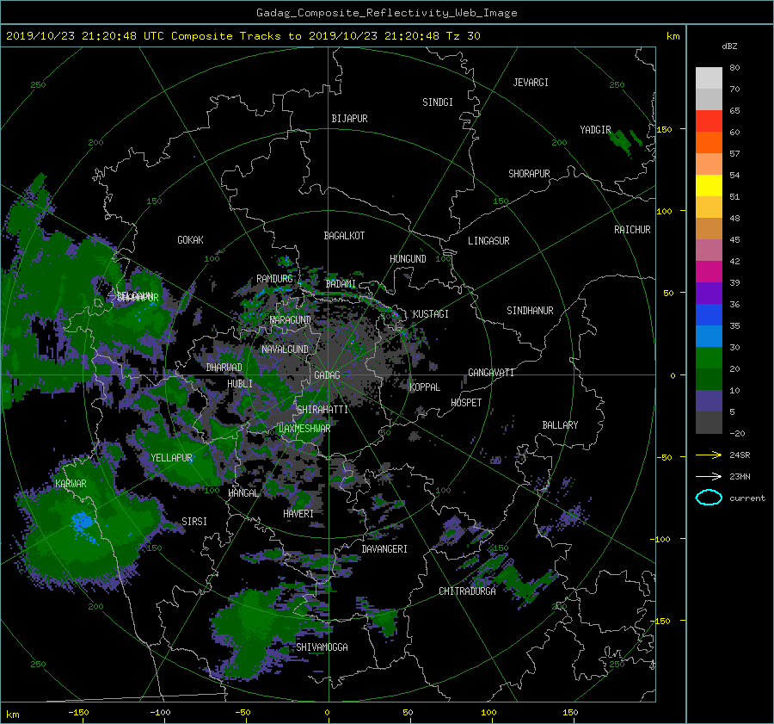This screenshot has height=724, width=774.
Task: Click the GOKAK city label
Action: (191, 240)
